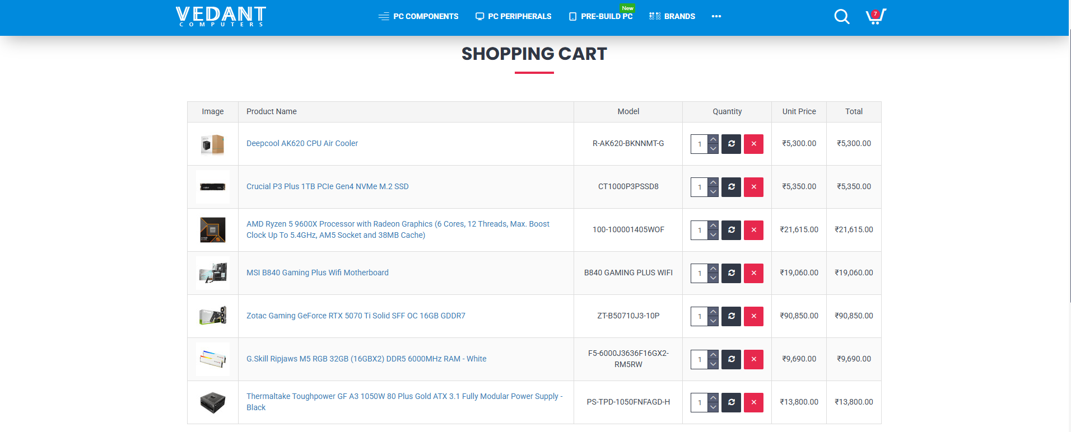This screenshot has width=1071, height=432.
Task: Open the shopping cart icon in header
Action: pyautogui.click(x=876, y=17)
